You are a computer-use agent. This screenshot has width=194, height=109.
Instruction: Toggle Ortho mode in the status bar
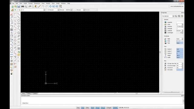(87, 108)
